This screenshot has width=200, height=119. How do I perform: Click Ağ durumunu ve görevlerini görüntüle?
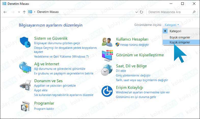60,69
